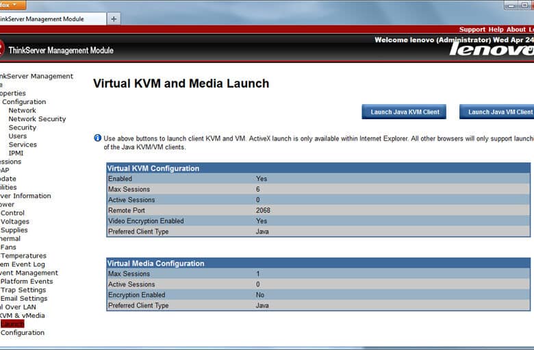Screen dimensions: 534x350
Task: Open the Supplies page
Action: pos(14,229)
